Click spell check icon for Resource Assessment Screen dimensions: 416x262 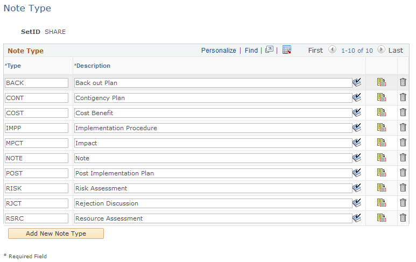(x=357, y=218)
